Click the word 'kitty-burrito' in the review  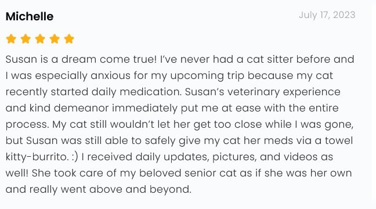click(37, 157)
